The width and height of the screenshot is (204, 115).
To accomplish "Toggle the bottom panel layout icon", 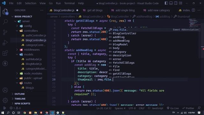I will [x=171, y=3].
